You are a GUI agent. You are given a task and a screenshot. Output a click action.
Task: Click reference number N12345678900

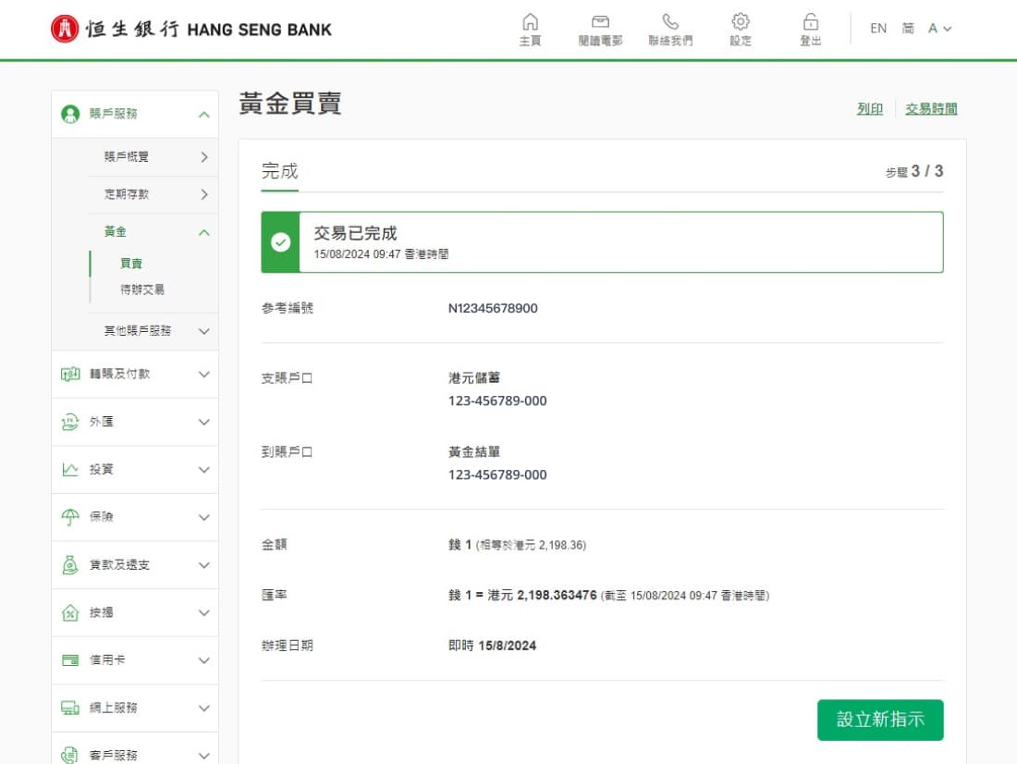tap(493, 308)
